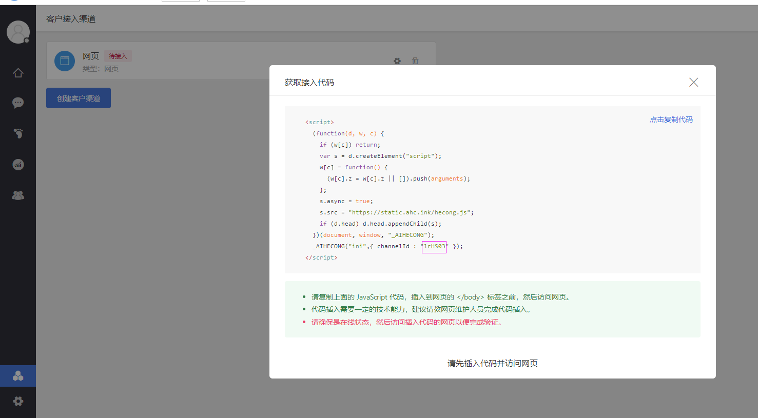Click the channelId value 1rHS03
This screenshot has width=758, height=418.
(x=434, y=247)
